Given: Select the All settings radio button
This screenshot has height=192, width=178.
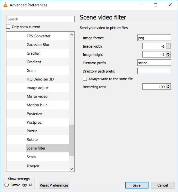Looking at the screenshot, I should click(25, 185).
